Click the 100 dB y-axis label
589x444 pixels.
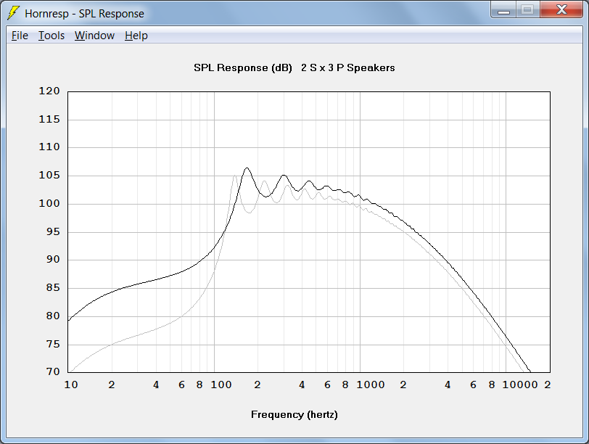49,203
